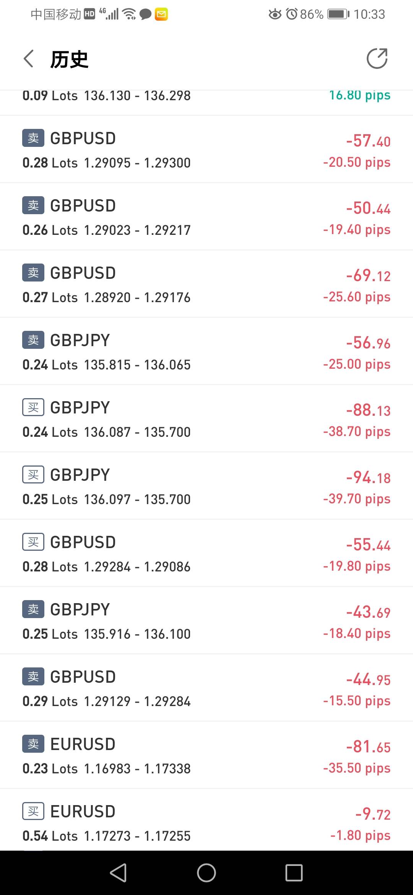Tap the share/export icon in header
Viewport: 413px width, 895px height.
tap(377, 59)
